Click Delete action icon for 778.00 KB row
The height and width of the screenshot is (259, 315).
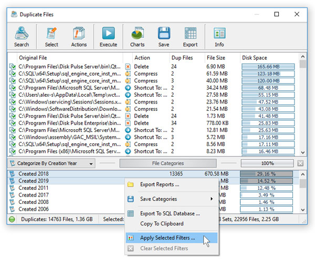click(x=128, y=123)
